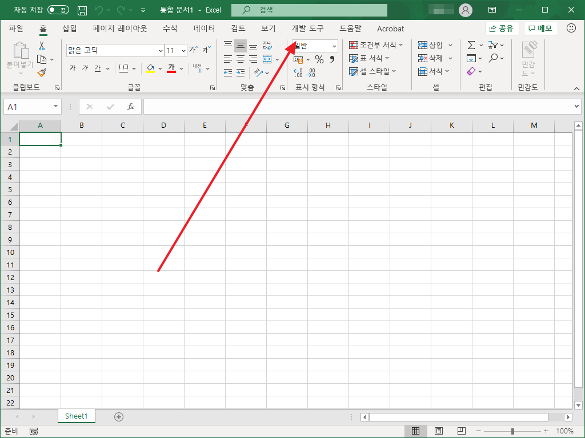Open 조건부 서식 dropdown
The height and width of the screenshot is (438, 585).
(376, 45)
